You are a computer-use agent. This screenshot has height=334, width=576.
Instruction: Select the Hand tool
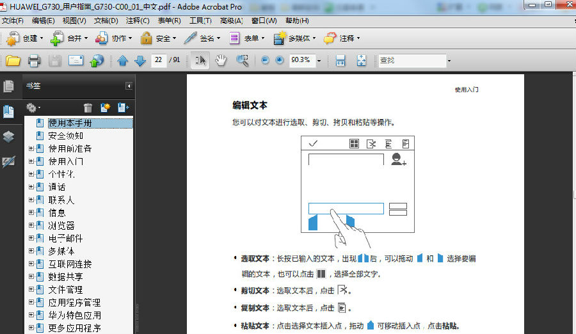(x=221, y=60)
